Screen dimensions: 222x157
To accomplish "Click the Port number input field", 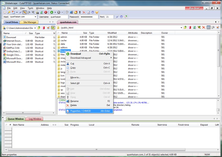I will pyautogui.click(x=109, y=17).
